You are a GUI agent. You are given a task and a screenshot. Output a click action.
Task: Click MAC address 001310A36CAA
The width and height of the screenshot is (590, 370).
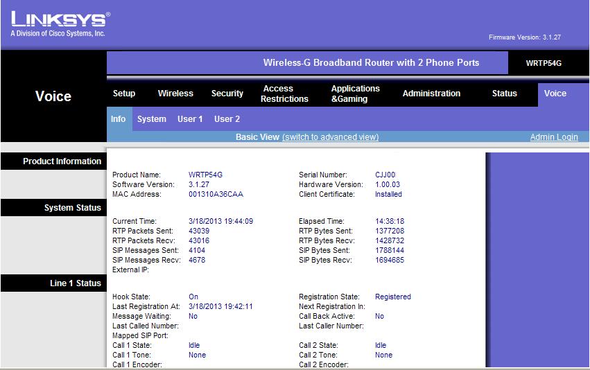216,195
